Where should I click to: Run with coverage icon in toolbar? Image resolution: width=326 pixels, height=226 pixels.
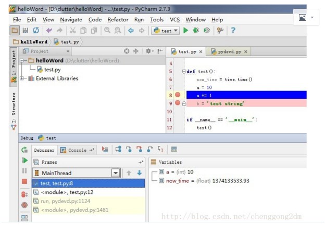point(207,31)
